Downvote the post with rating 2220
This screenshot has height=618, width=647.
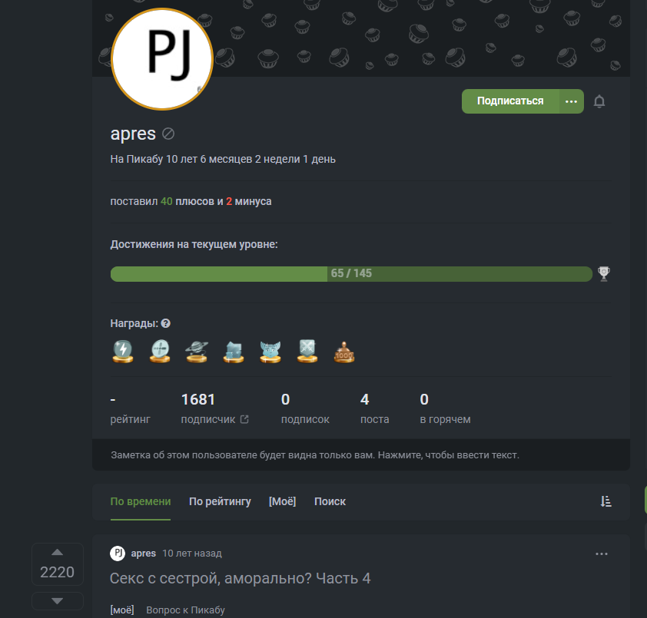58,601
